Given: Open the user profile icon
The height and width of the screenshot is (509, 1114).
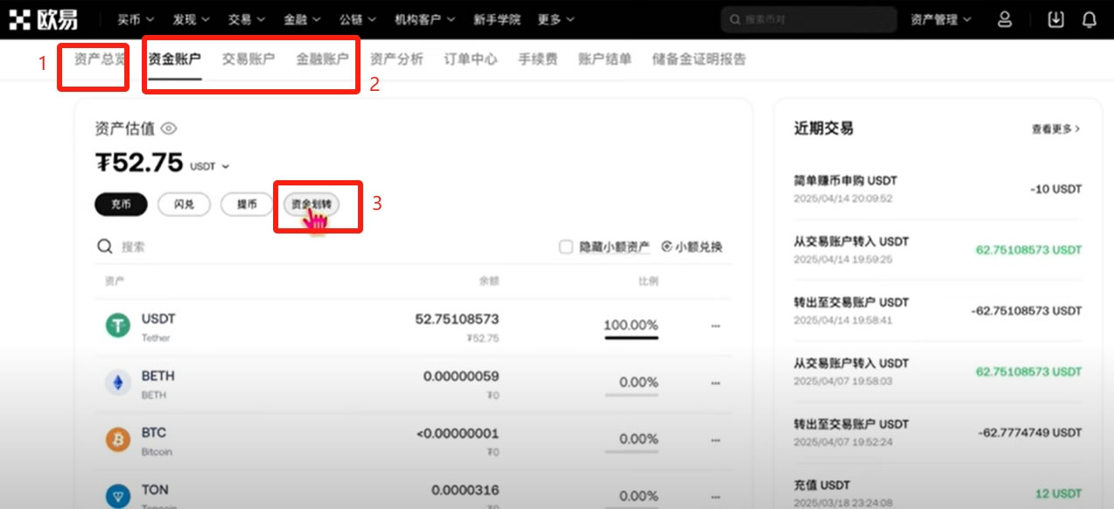Looking at the screenshot, I should pos(1005,19).
